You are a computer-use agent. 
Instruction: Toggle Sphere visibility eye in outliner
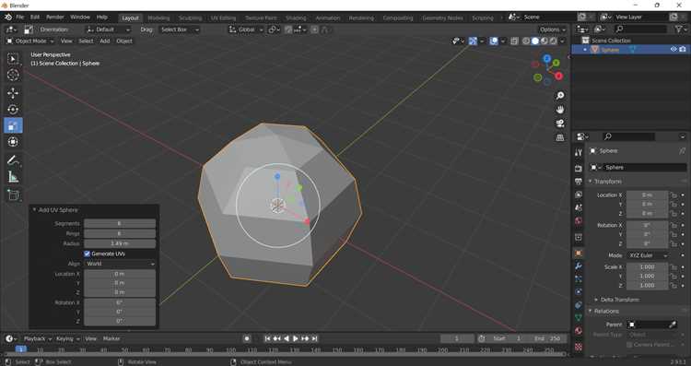[x=673, y=50]
